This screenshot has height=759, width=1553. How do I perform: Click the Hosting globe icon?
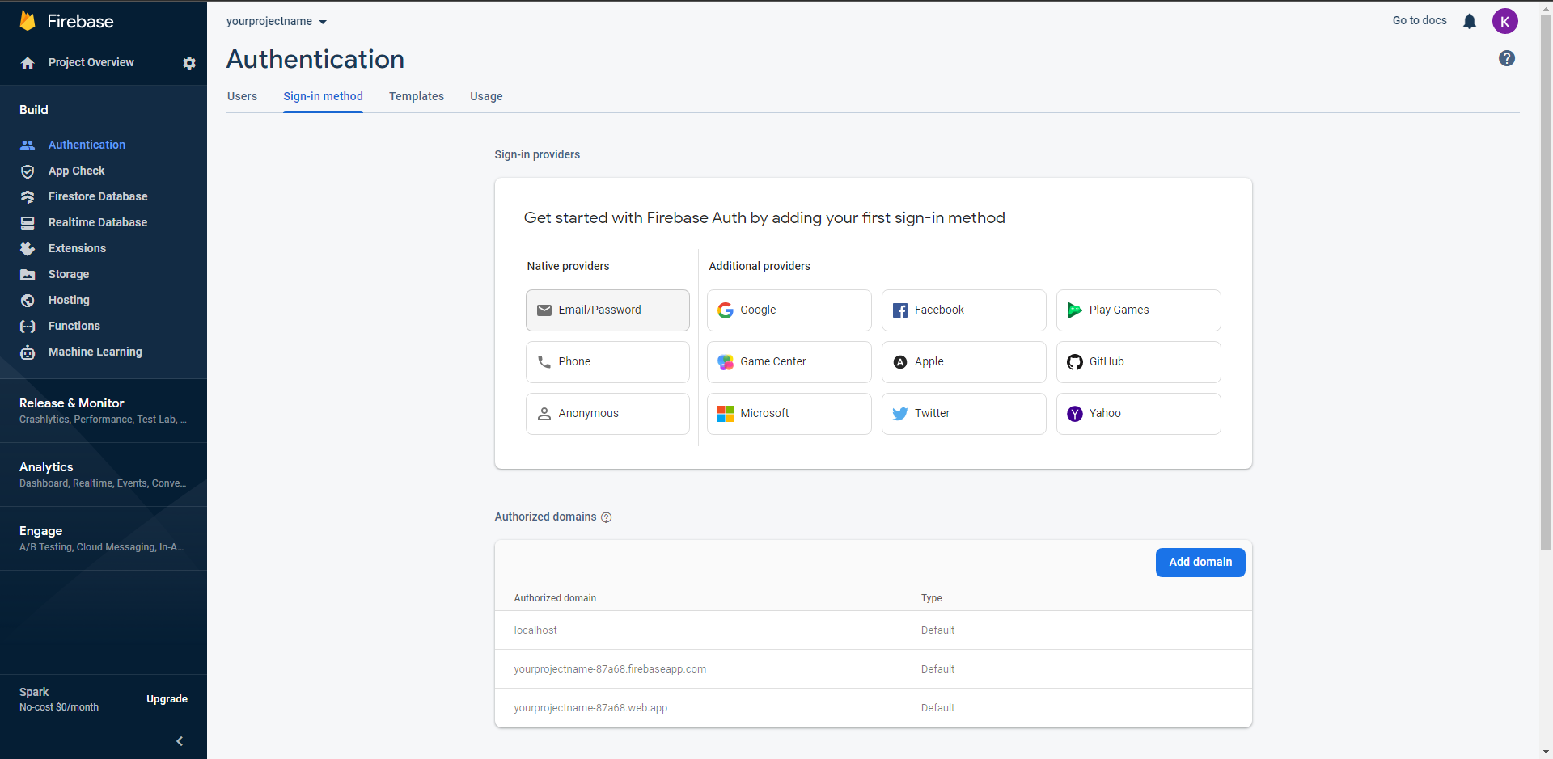click(28, 301)
